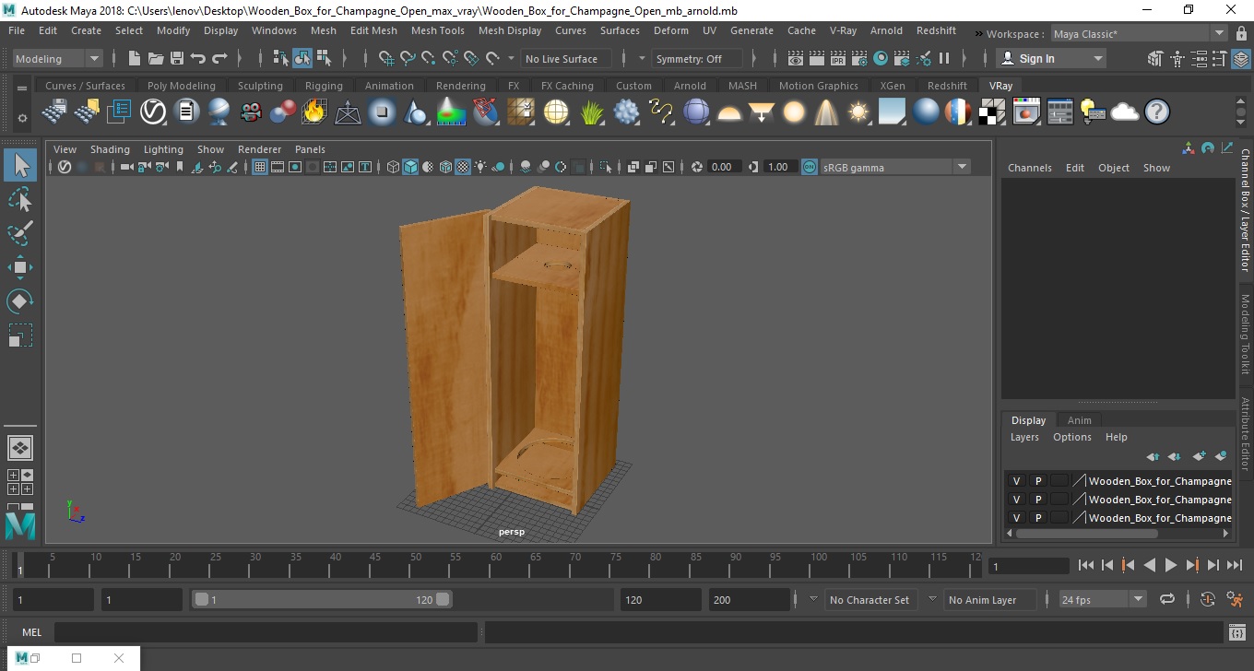The height and width of the screenshot is (671, 1254).
Task: Open the Mesh Tools menu
Action: 437,30
